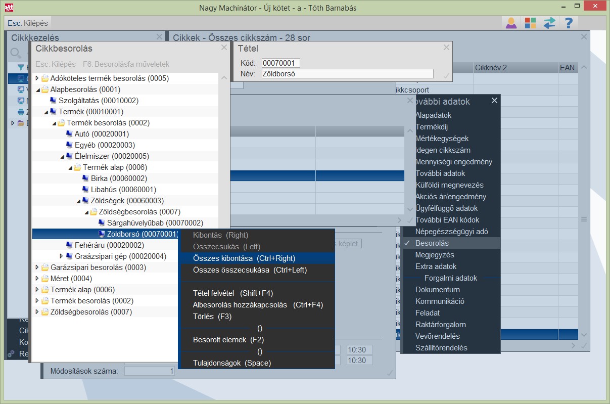Open help via the question mark icon
The image size is (610, 404).
(x=568, y=23)
